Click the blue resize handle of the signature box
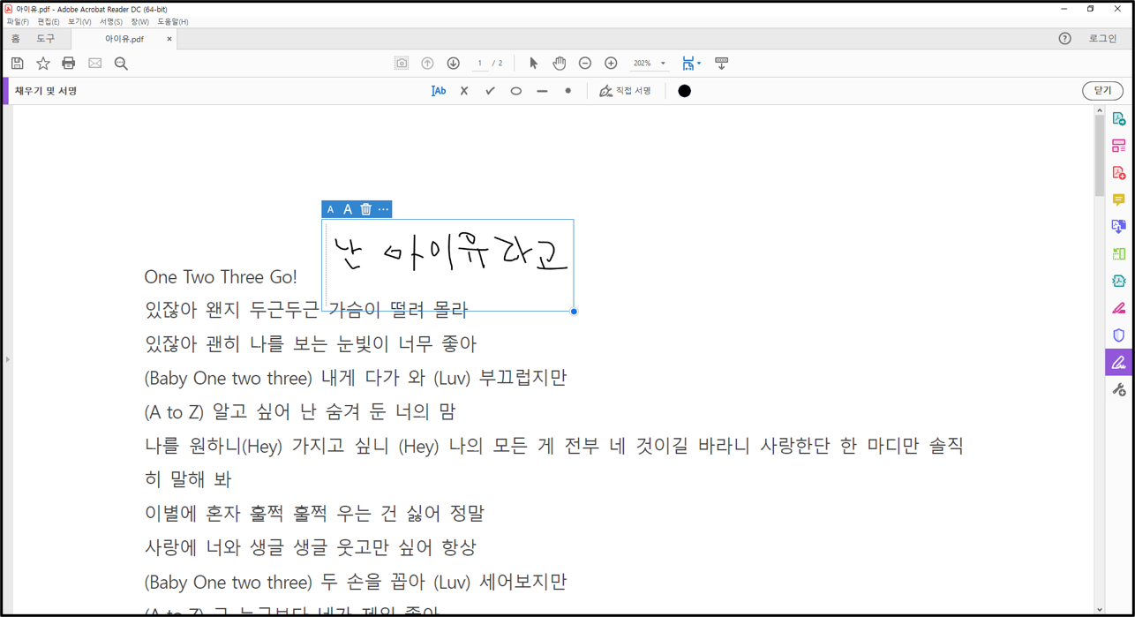 574,312
